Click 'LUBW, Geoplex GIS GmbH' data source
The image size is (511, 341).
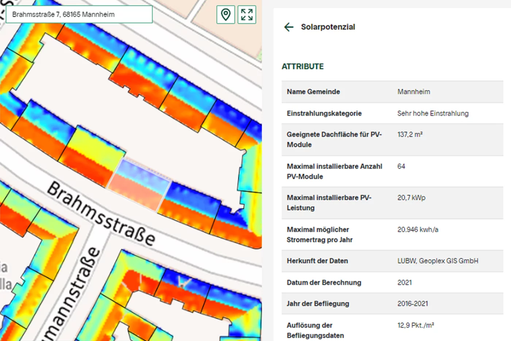pyautogui.click(x=438, y=261)
